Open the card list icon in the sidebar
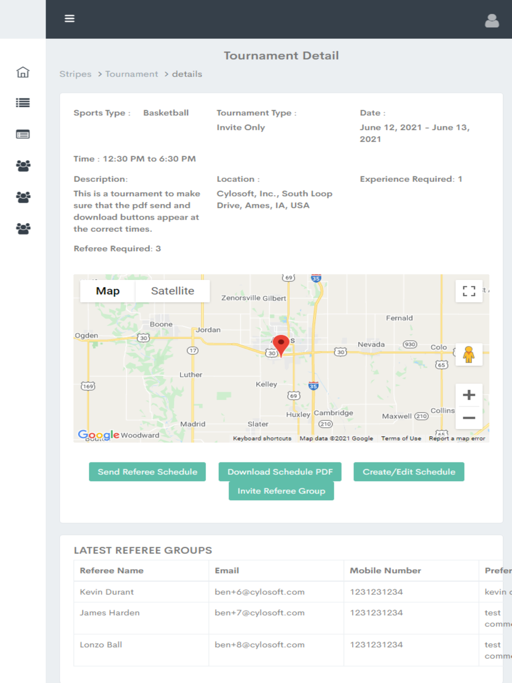512x683 pixels. click(x=23, y=134)
